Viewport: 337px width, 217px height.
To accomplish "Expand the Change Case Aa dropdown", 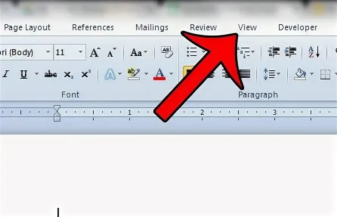I will click(145, 52).
